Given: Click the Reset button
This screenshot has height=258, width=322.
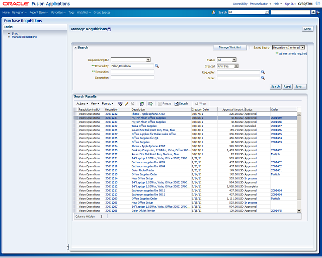Looking at the screenshot, I should [x=287, y=87].
